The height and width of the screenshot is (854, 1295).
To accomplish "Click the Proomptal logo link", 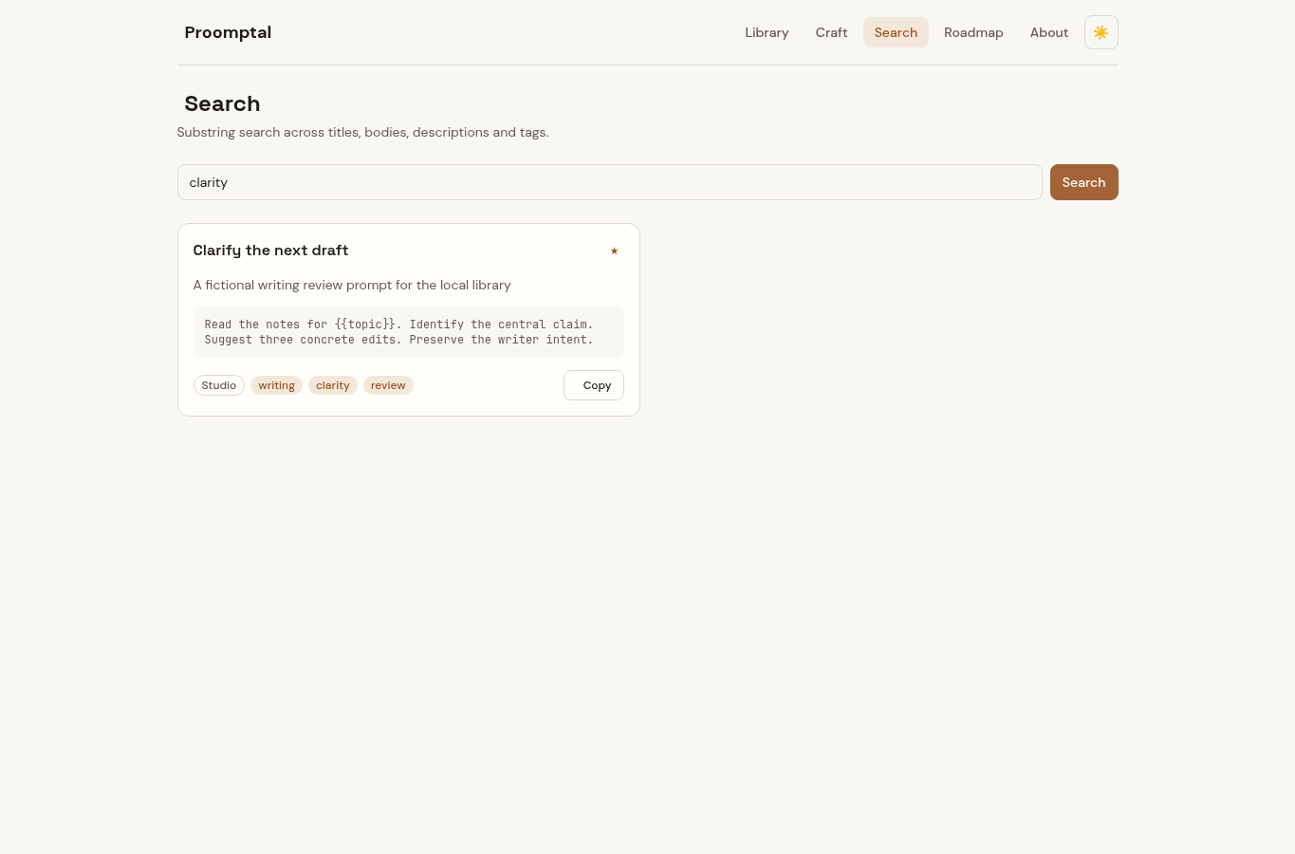I will click(x=228, y=32).
